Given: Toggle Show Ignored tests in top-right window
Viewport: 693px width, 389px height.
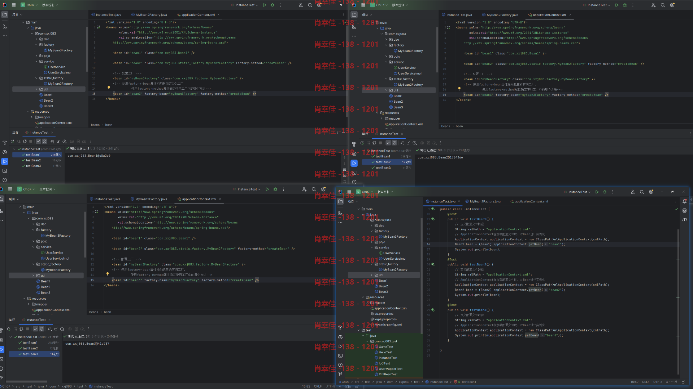Looking at the screenshot, I should (394, 143).
